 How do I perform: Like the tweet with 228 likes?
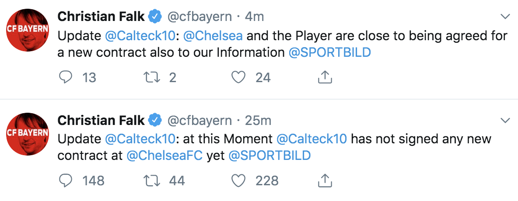(x=238, y=180)
